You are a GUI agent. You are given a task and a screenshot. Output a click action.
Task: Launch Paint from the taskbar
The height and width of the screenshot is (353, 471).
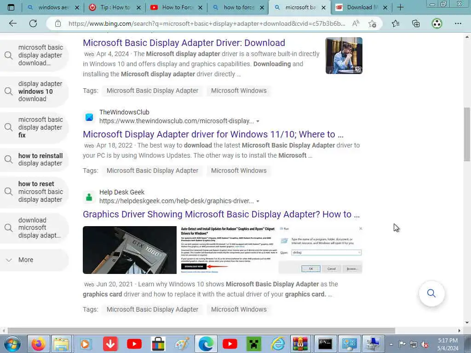(x=182, y=344)
